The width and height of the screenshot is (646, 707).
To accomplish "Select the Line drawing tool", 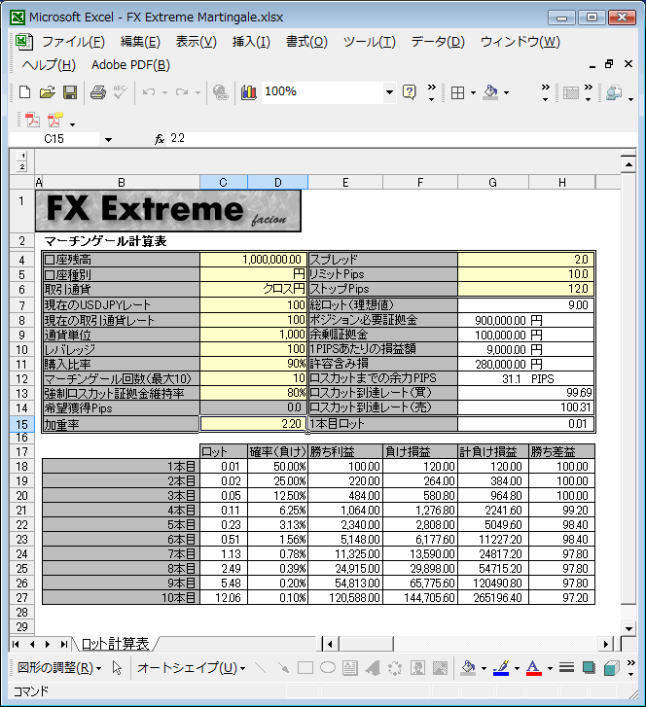I will point(261,668).
